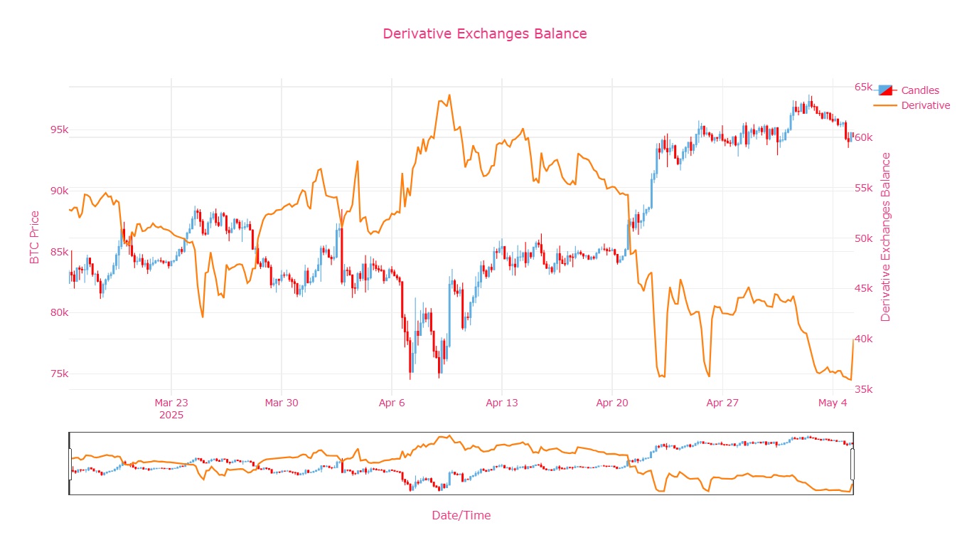Click the 65k balance tick label
This screenshot has width=957, height=545.
pyautogui.click(x=863, y=87)
